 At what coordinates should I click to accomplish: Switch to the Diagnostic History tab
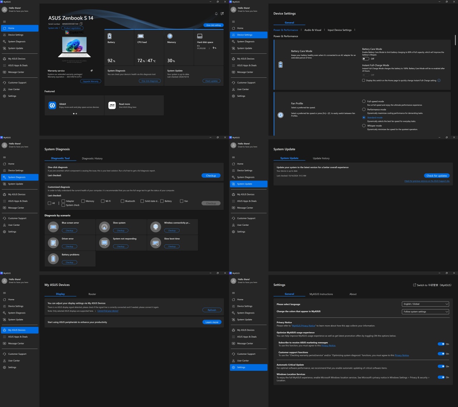pyautogui.click(x=92, y=158)
